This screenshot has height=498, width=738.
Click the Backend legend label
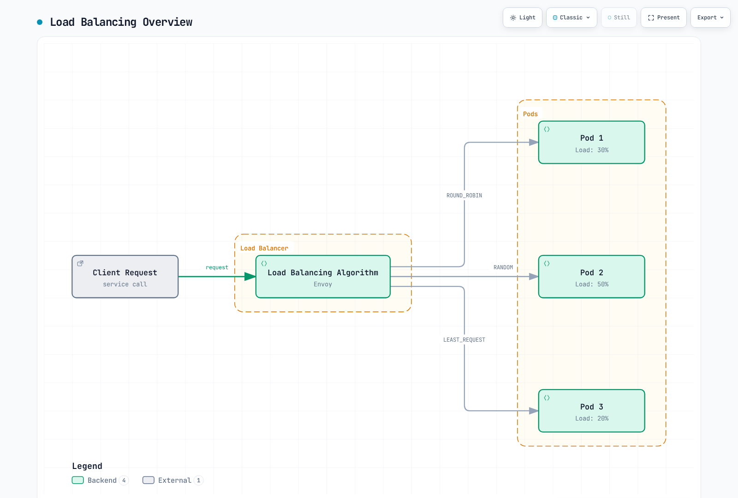coord(102,480)
